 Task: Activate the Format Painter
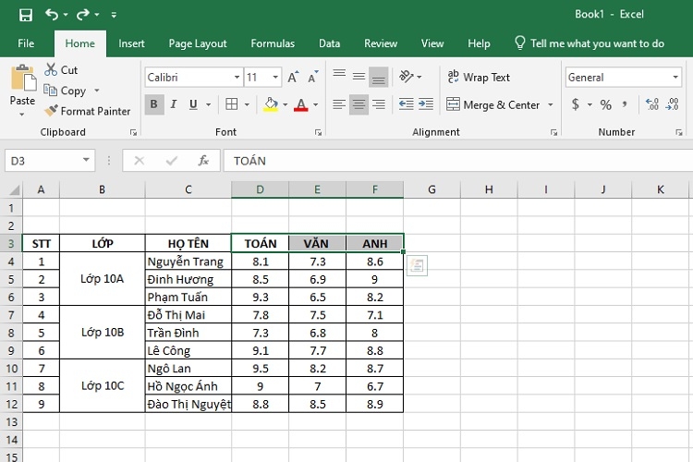(87, 111)
